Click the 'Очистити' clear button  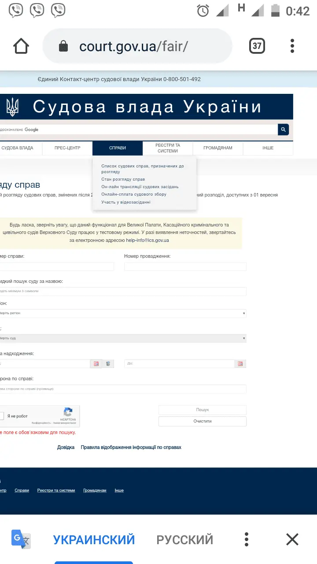[x=202, y=421]
